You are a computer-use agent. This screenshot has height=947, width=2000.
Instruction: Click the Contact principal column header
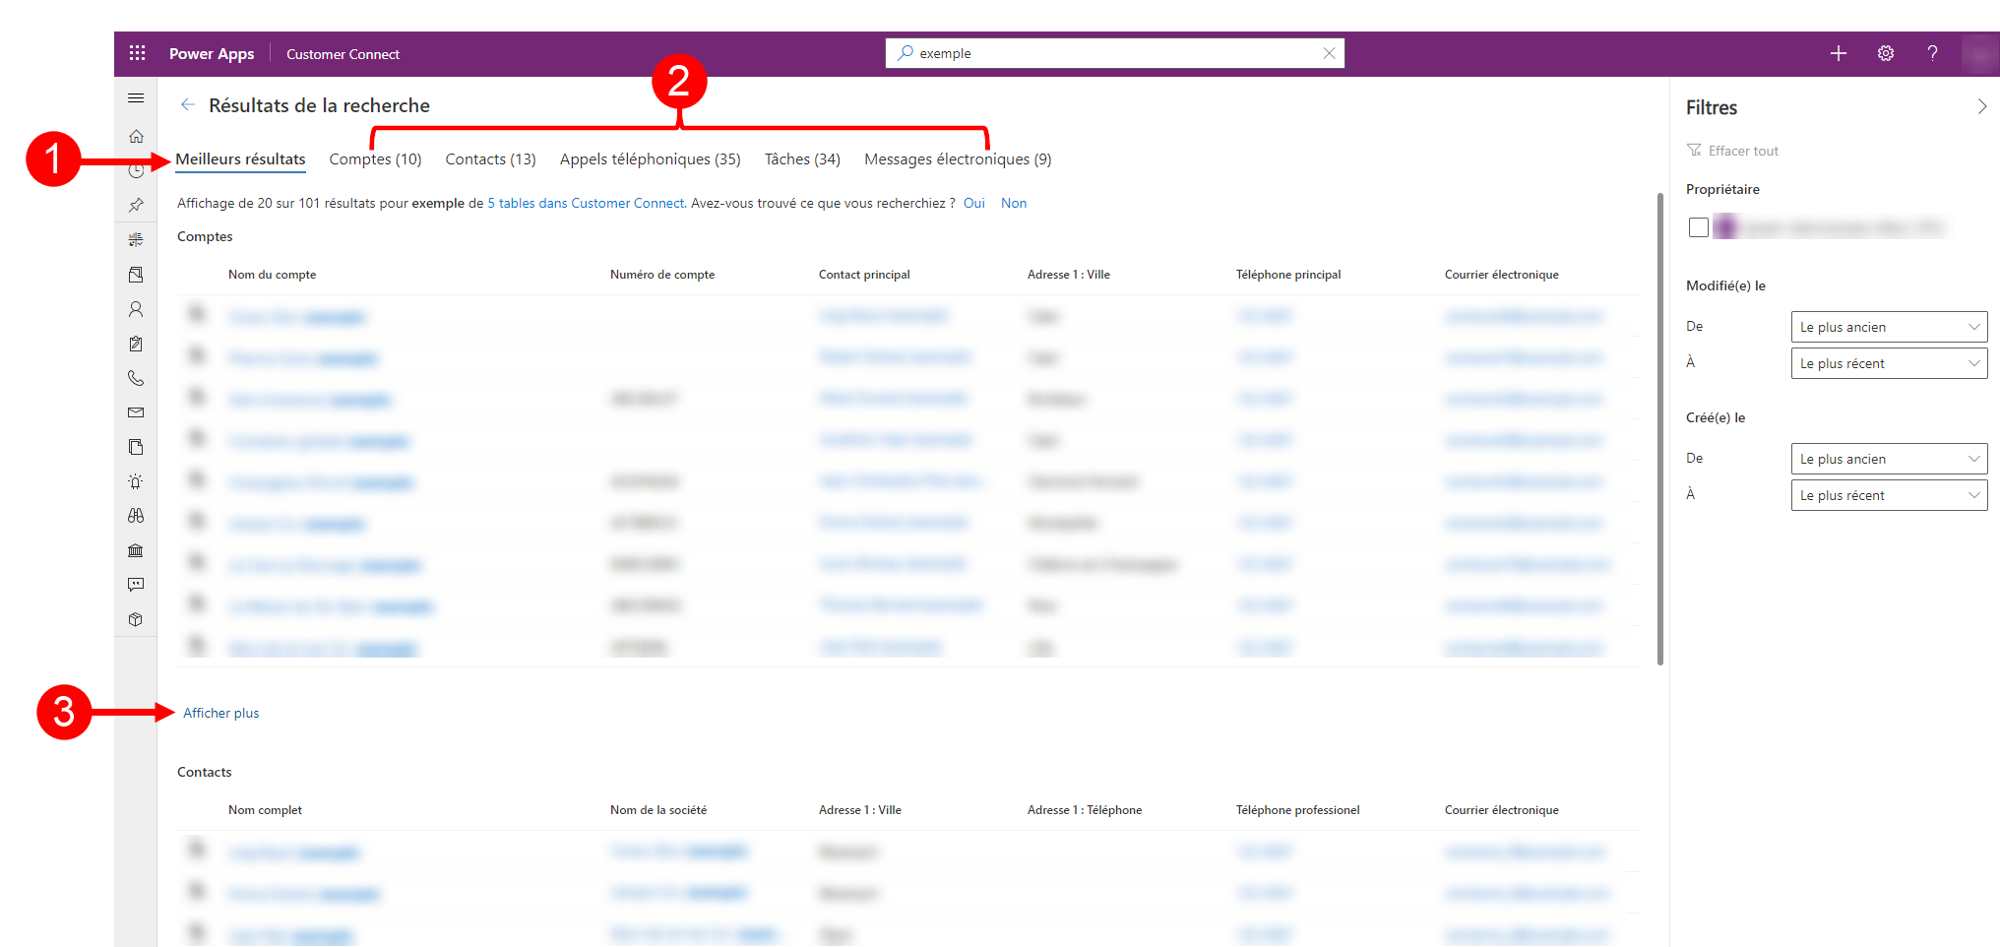pos(864,275)
